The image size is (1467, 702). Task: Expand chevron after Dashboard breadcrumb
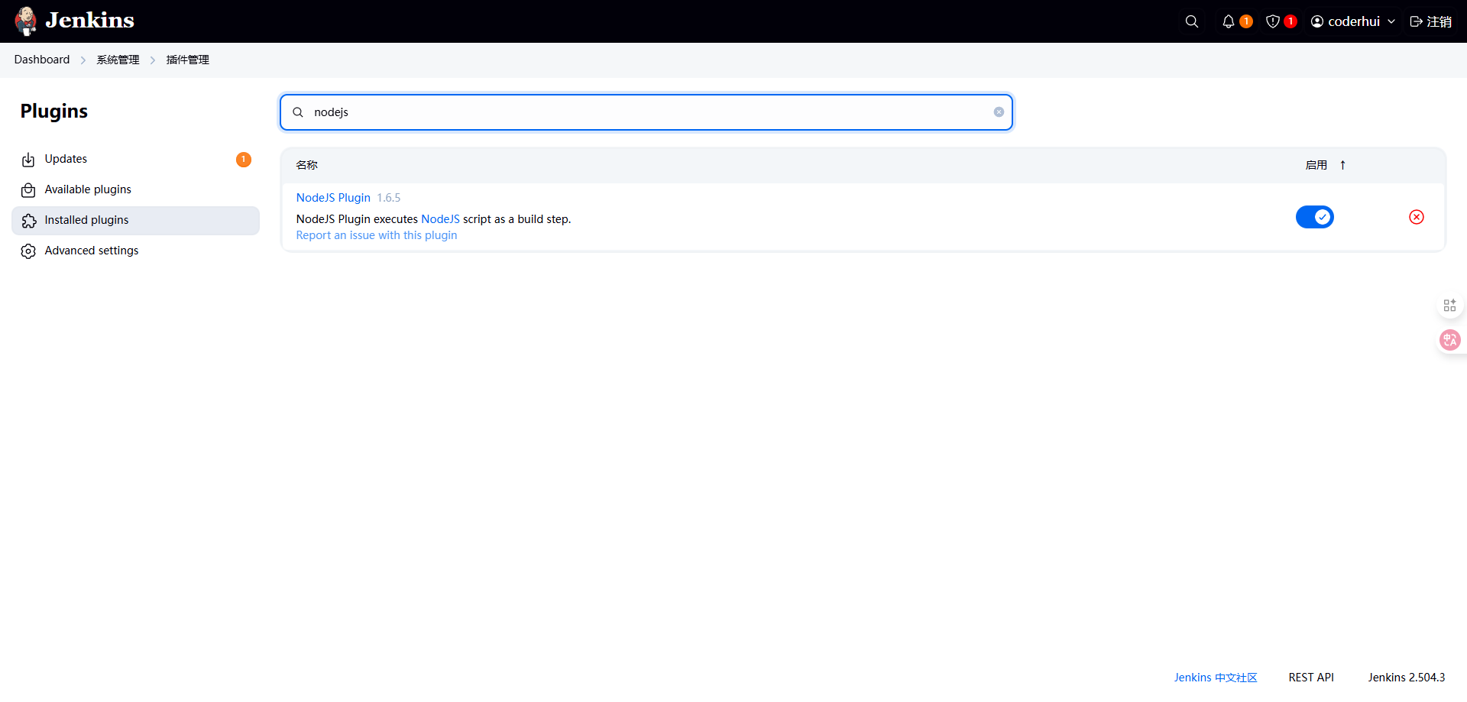83,60
